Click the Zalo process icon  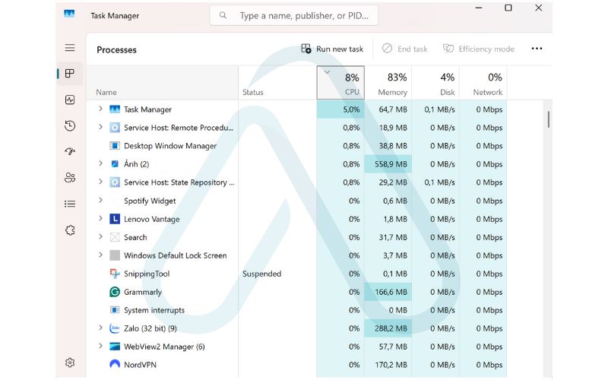pos(115,328)
